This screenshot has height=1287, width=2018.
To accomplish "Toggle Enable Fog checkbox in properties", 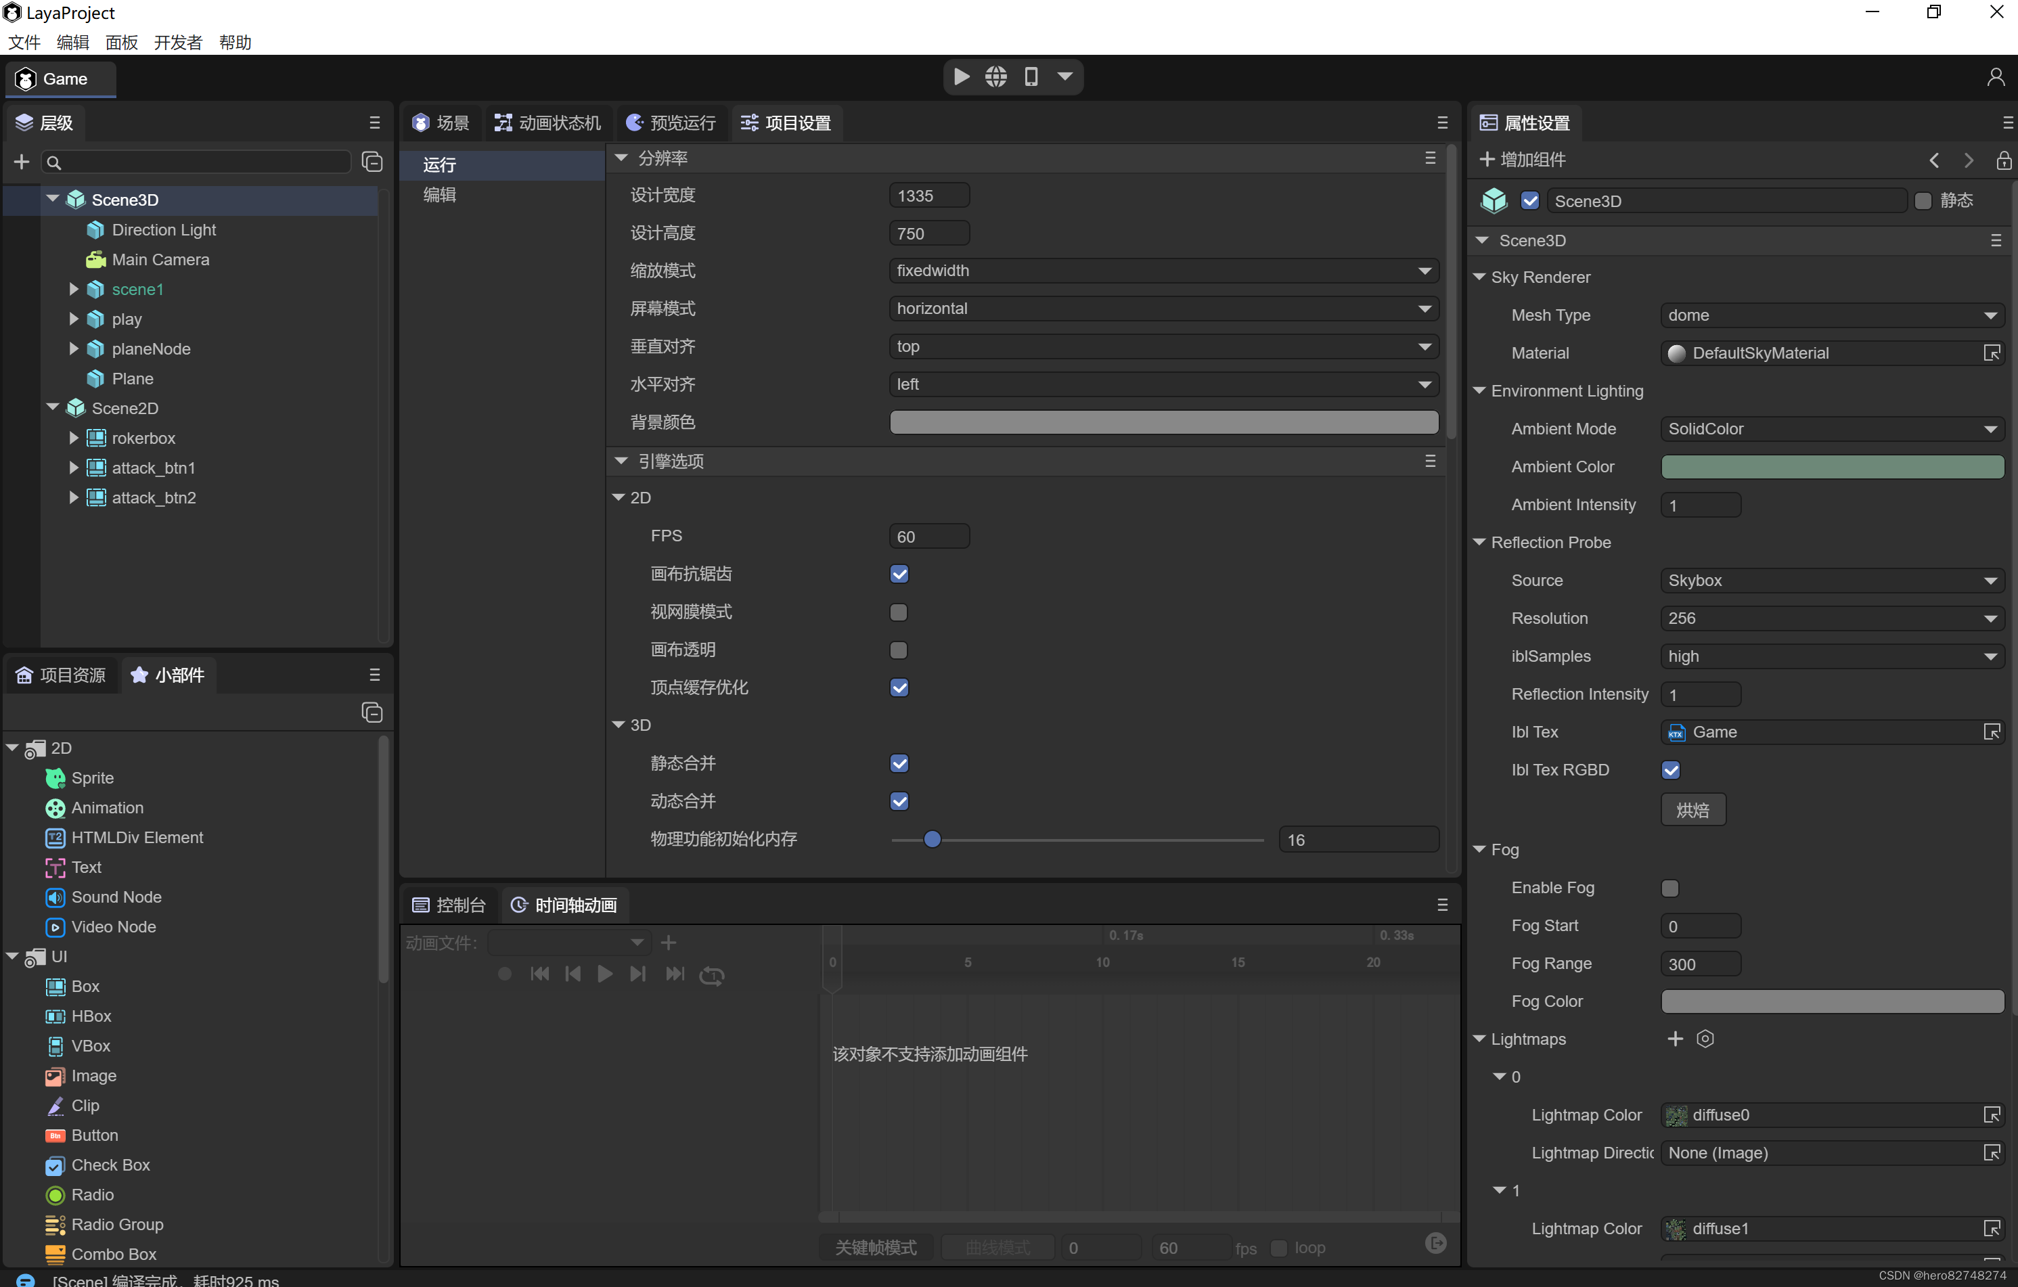I will [x=1671, y=887].
